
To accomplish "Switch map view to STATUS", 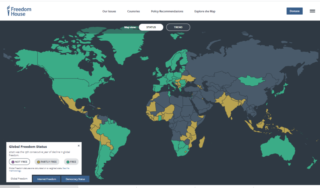I will tap(151, 27).
